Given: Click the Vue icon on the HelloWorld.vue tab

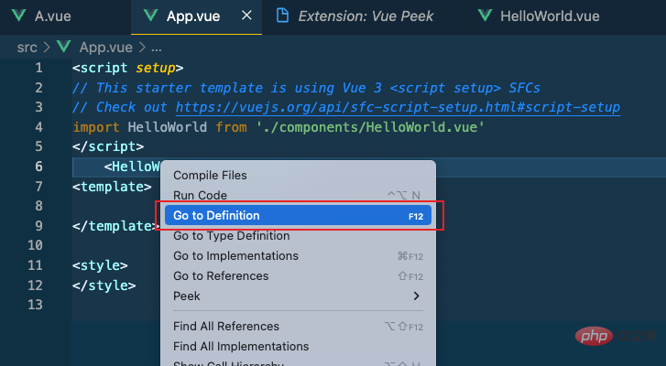Looking at the screenshot, I should click(484, 16).
